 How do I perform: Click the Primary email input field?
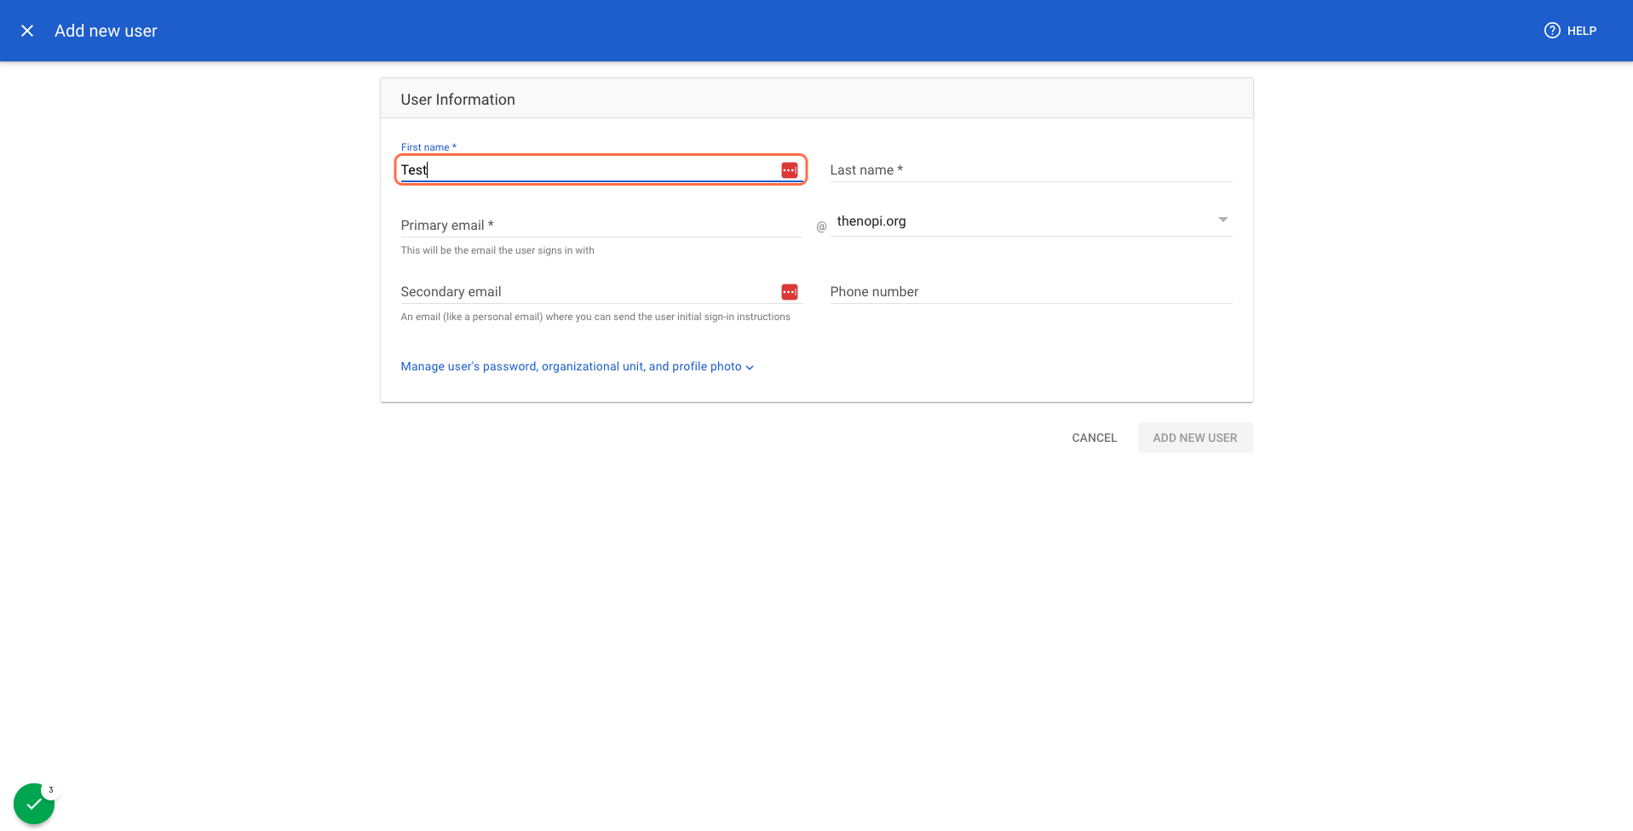(601, 226)
